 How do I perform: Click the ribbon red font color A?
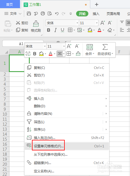[99, 30]
